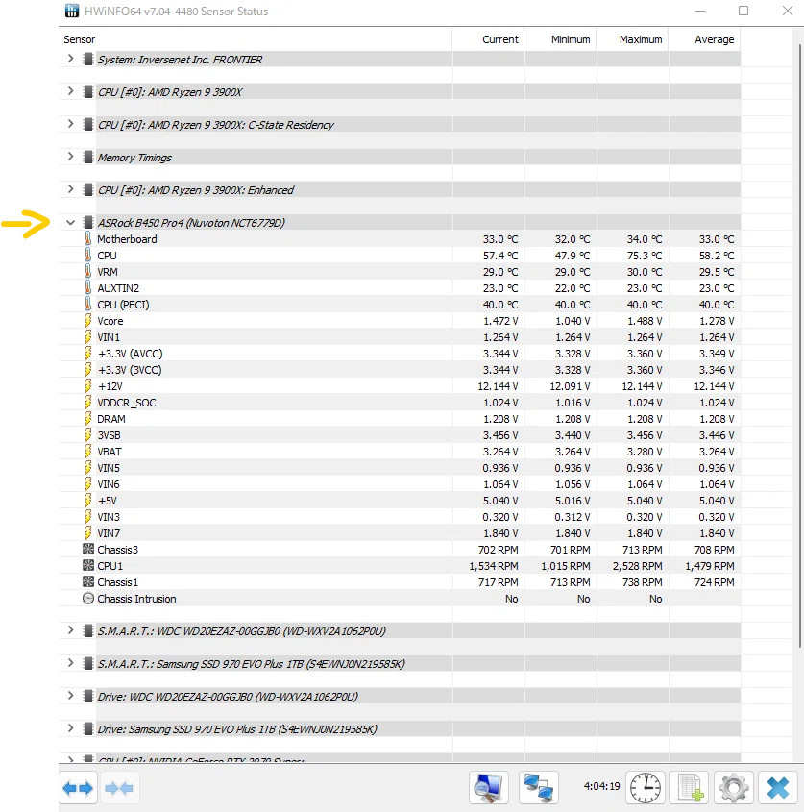
Task: Select the VDDCR_SOC sensor row label
Action: [x=127, y=403]
